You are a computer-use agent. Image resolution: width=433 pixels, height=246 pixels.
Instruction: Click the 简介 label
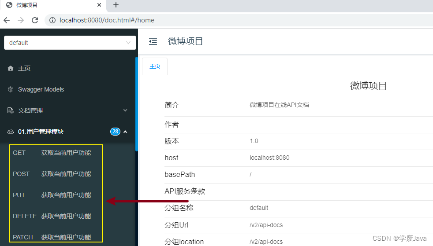tap(172, 105)
